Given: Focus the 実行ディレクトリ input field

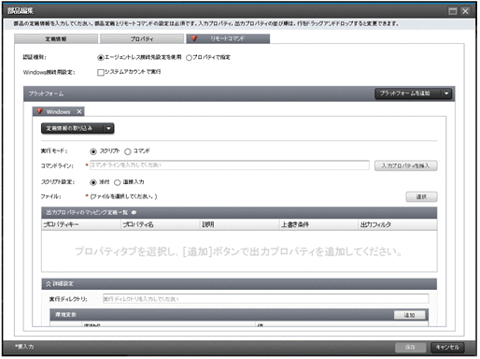Looking at the screenshot, I should pyautogui.click(x=265, y=298).
